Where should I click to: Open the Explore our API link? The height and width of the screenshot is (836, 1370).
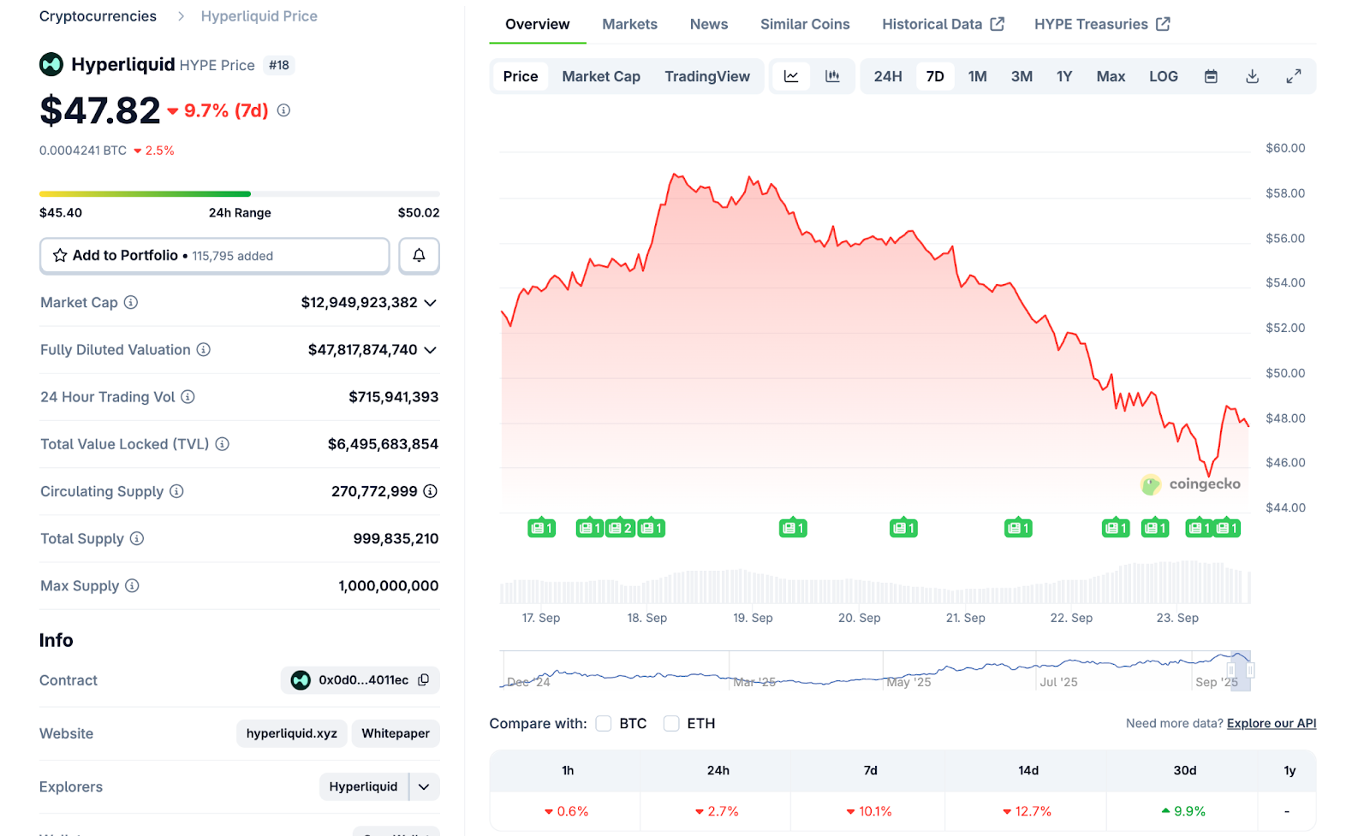coord(1271,724)
